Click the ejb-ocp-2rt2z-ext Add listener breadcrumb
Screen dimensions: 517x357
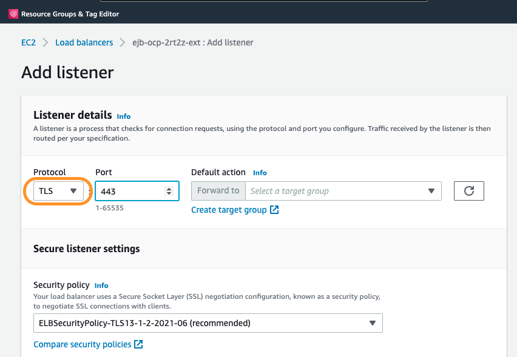click(193, 42)
